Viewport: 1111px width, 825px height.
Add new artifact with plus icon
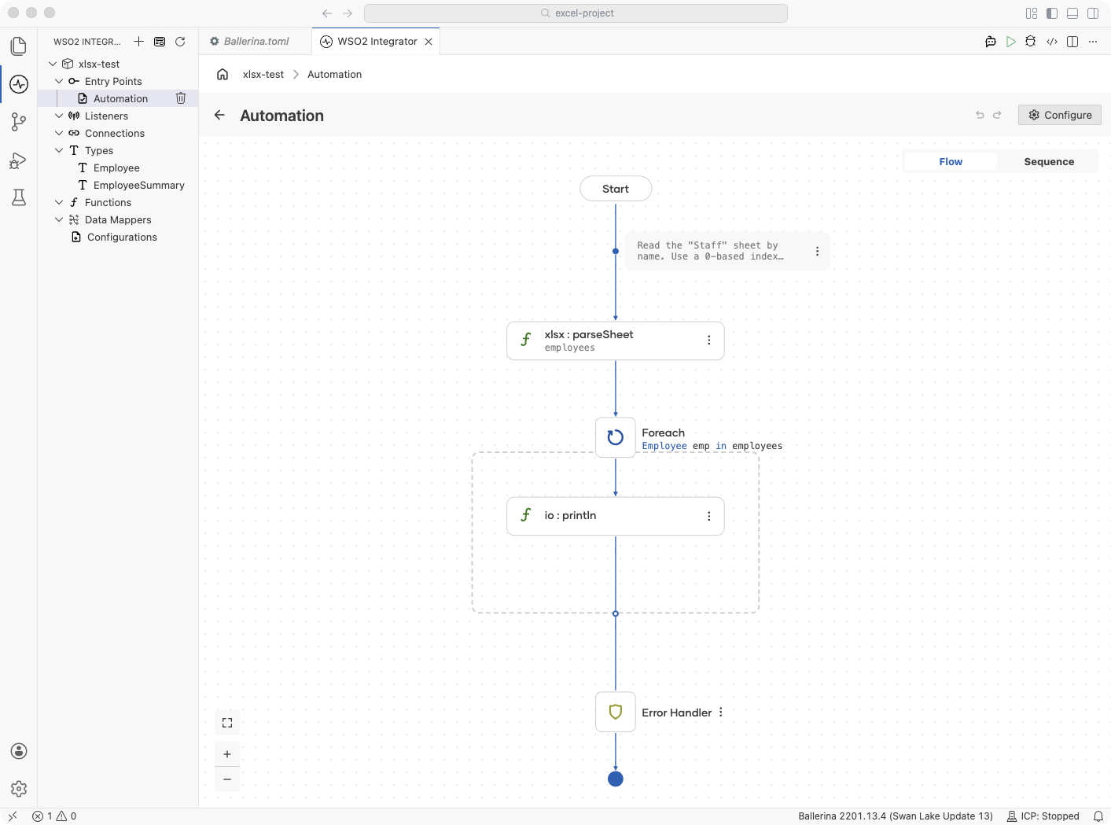tap(138, 42)
